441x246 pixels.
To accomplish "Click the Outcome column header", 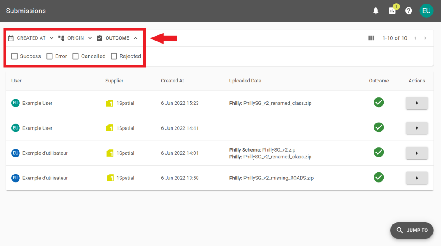I will [x=379, y=81].
